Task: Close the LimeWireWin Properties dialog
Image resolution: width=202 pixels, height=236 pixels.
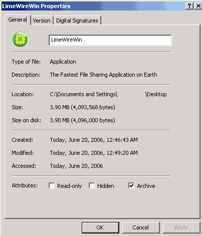Action: (x=198, y=6)
